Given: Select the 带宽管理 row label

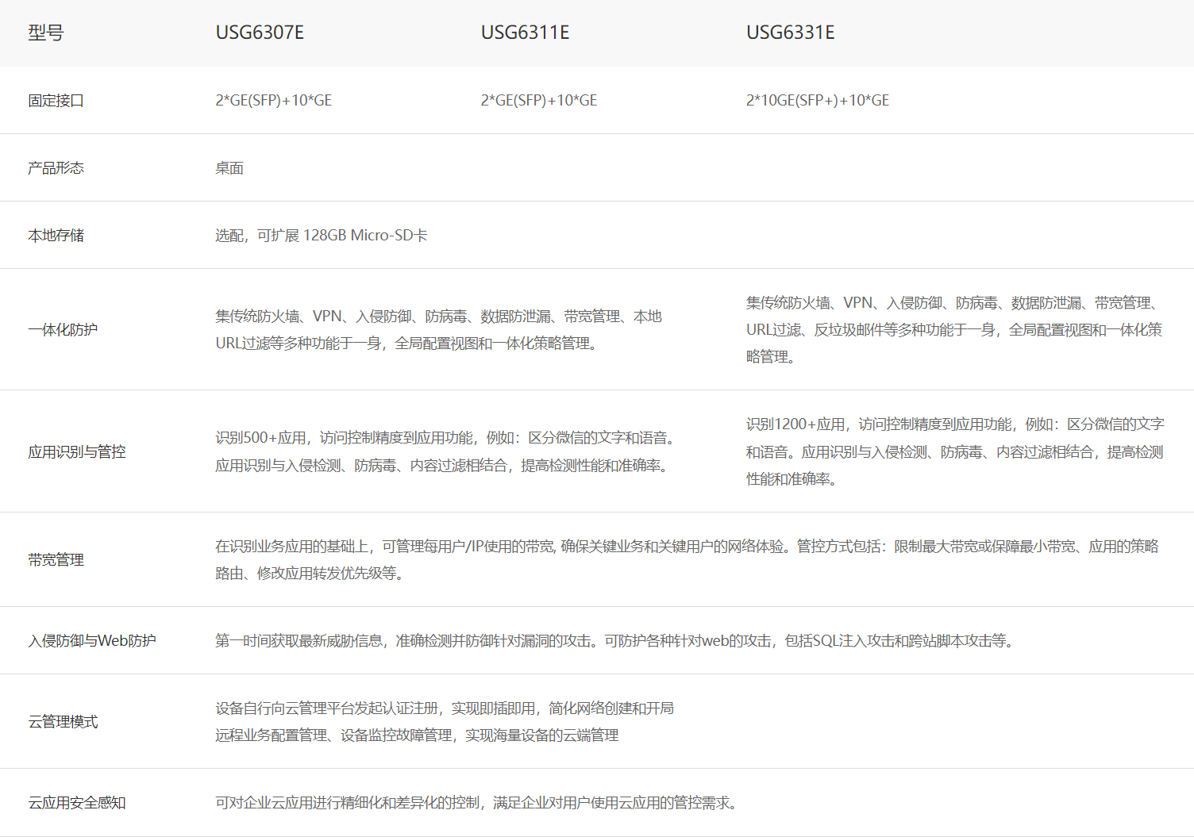Looking at the screenshot, I should [x=56, y=560].
